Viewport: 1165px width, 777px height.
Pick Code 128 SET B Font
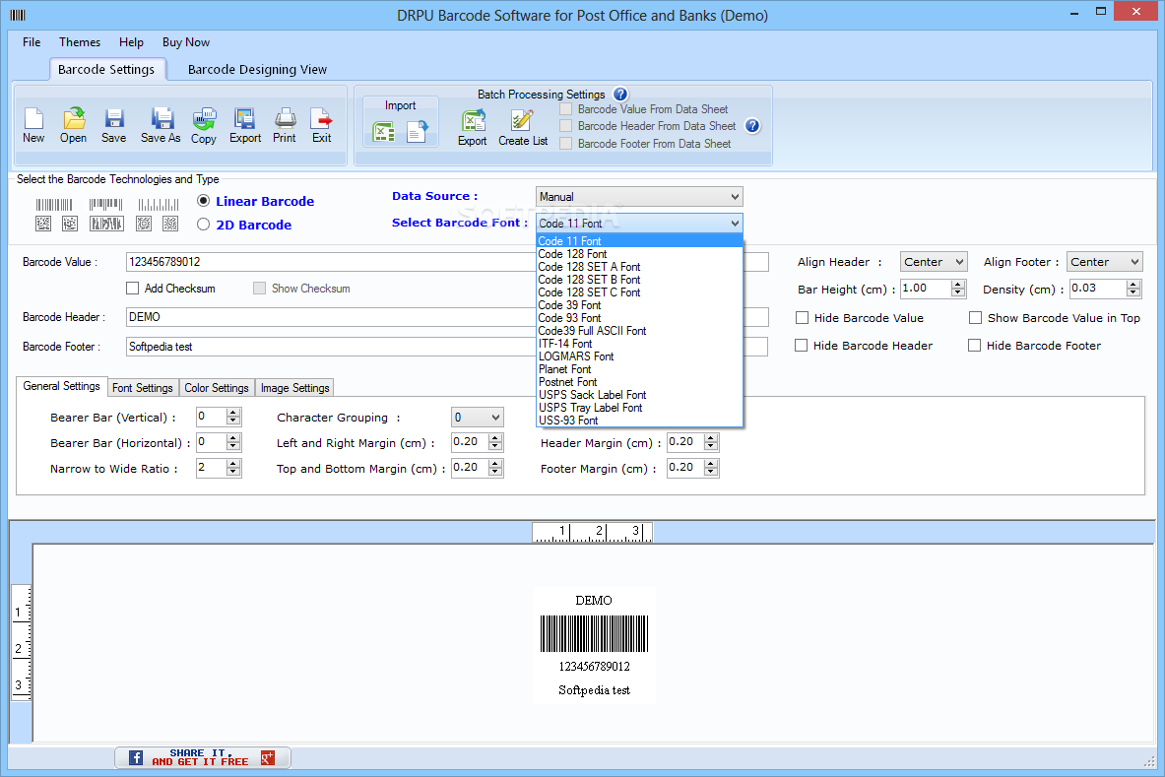640,280
